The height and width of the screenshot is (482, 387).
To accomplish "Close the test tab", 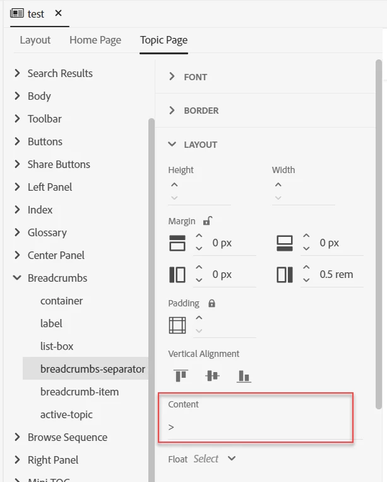I will click(58, 13).
